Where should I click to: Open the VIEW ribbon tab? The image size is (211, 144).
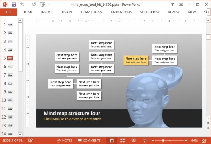pos(192,12)
